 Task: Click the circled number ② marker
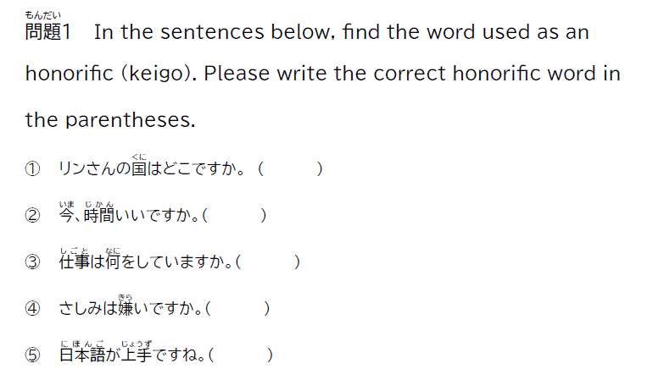pos(32,215)
